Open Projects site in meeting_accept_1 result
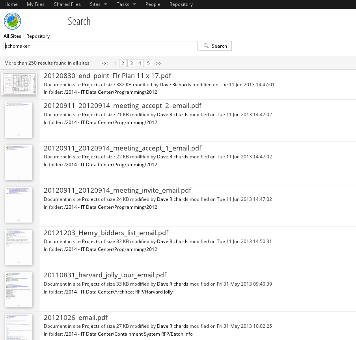 (x=91, y=157)
